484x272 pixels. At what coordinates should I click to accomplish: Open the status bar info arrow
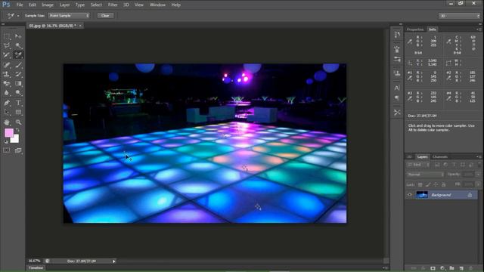114,261
